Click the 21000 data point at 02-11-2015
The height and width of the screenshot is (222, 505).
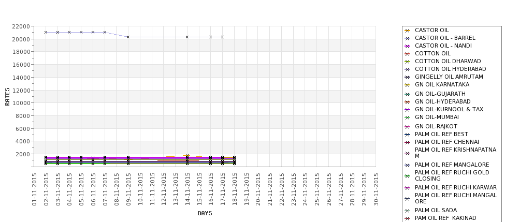(46, 33)
